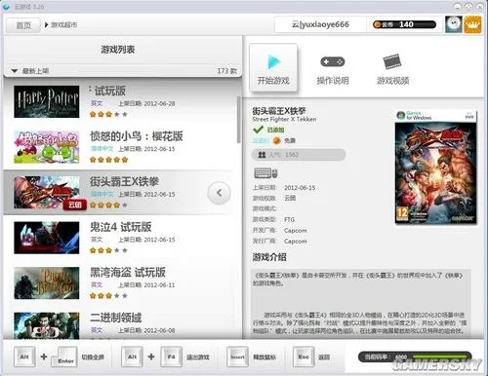The width and height of the screenshot is (488, 376).
Task: Click the 游戏介绍 description text box
Action: (361, 303)
